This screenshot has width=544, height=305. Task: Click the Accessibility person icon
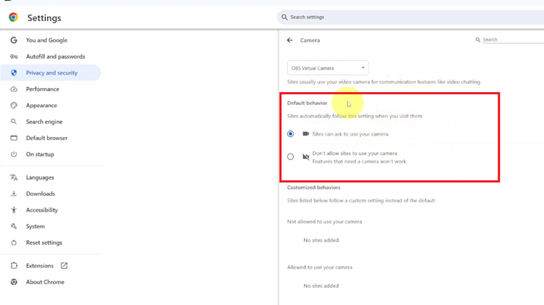click(x=14, y=210)
